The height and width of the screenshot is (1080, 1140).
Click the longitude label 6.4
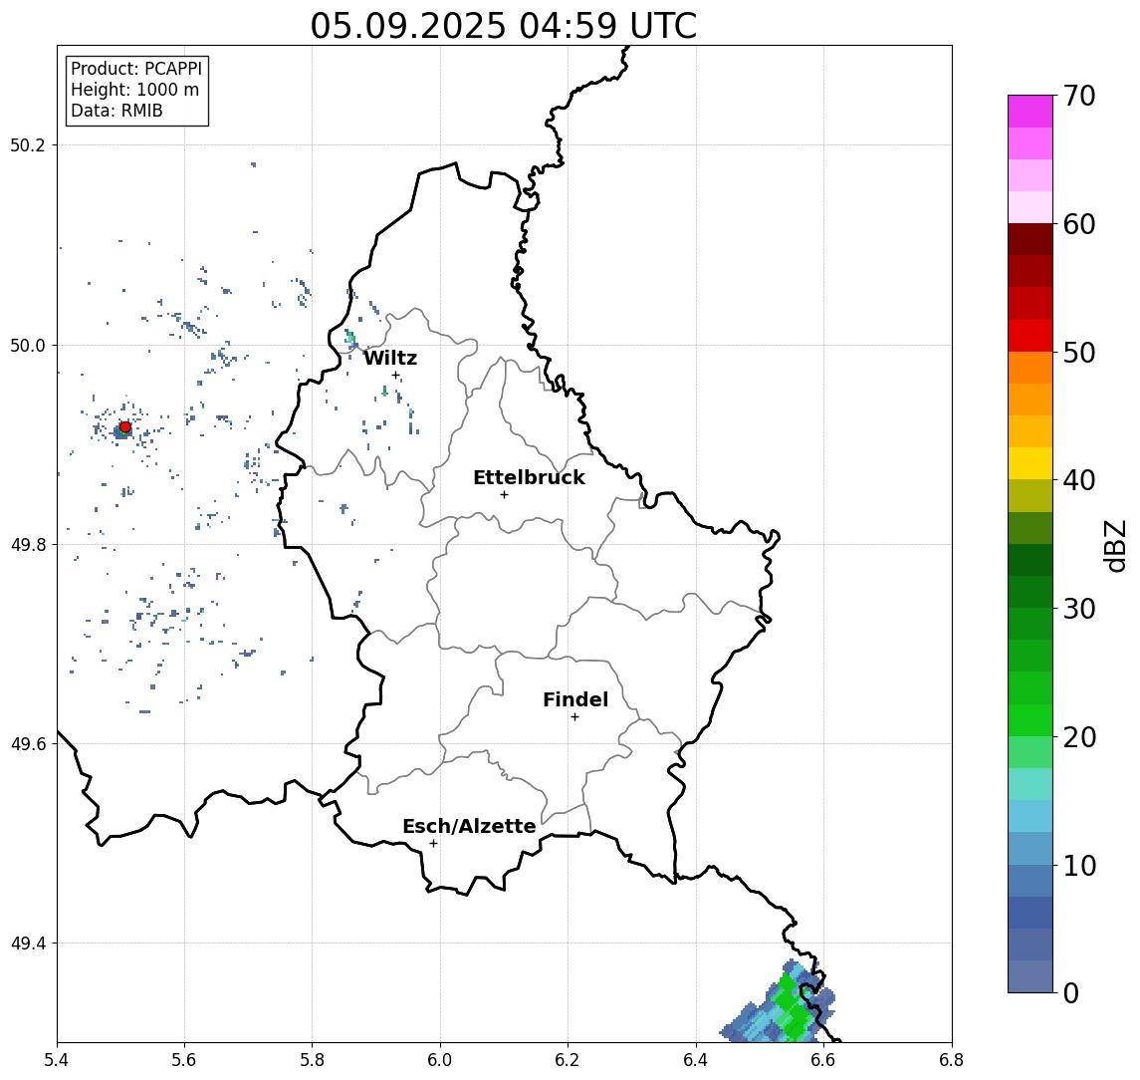696,1060
